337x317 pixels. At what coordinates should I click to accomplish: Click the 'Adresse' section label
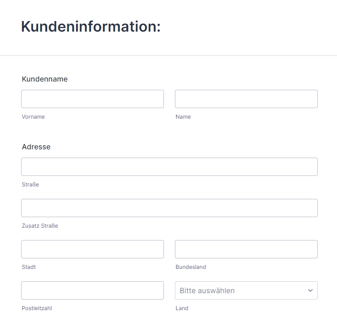point(36,147)
